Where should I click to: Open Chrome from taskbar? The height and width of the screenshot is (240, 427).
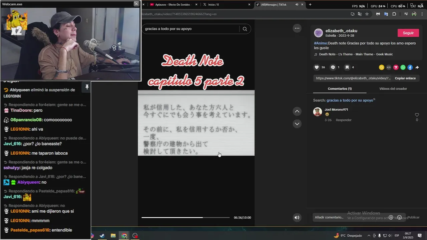click(x=124, y=236)
